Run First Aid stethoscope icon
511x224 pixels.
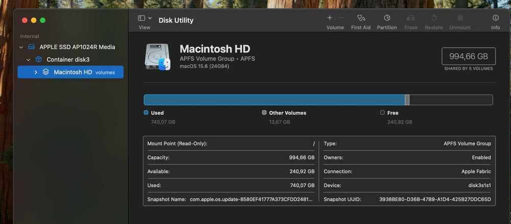coord(361,17)
